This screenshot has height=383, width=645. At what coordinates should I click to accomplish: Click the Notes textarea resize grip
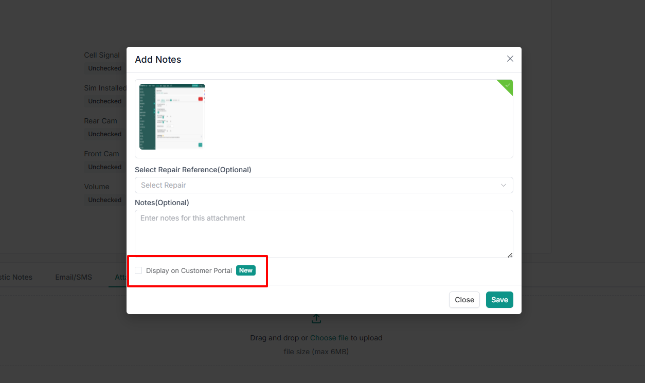[510, 254]
